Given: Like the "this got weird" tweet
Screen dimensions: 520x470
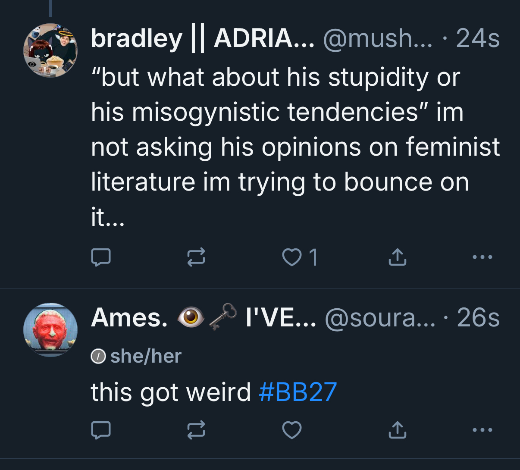Looking at the screenshot, I should point(292,430).
